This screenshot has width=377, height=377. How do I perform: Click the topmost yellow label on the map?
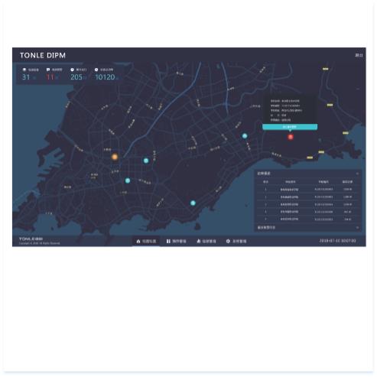click(x=326, y=69)
